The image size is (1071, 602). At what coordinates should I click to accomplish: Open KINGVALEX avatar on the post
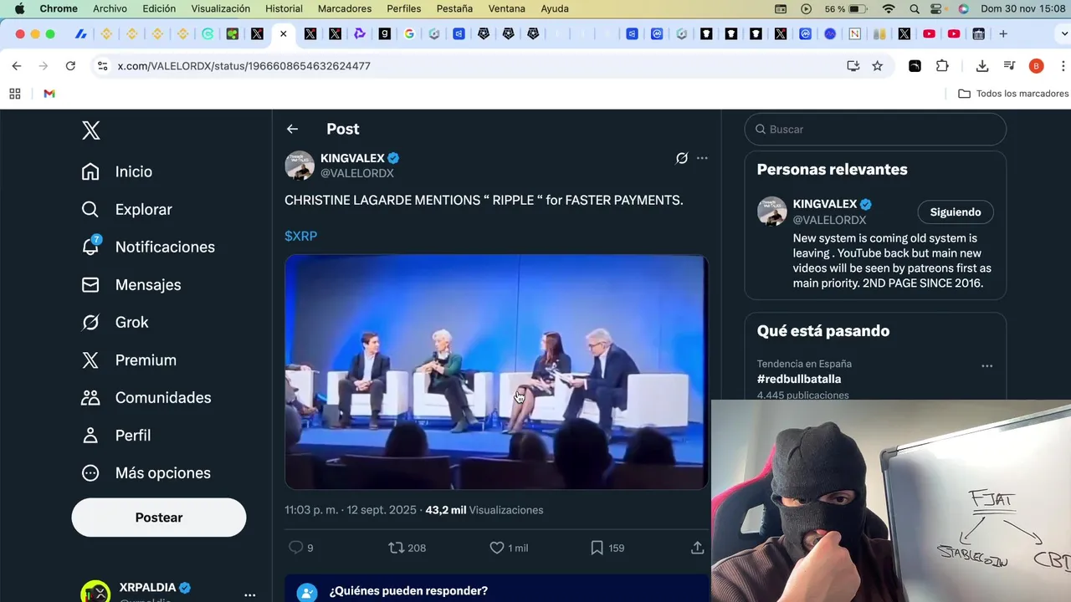coord(300,166)
